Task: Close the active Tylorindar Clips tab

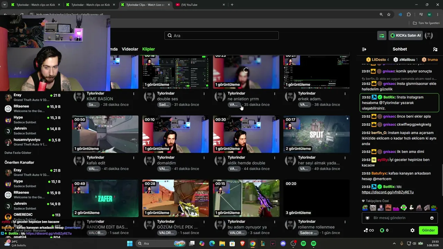Action: [x=169, y=5]
